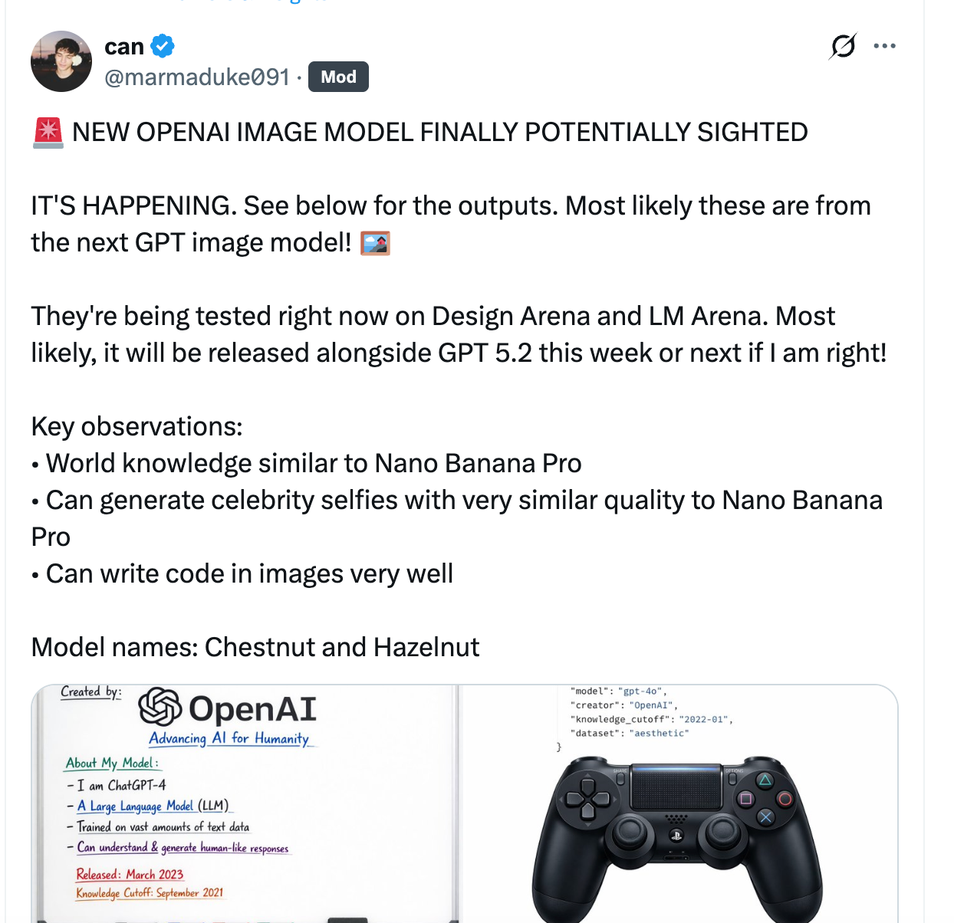Click the framed picture emoji
Screen dimensions: 954x923
375,243
